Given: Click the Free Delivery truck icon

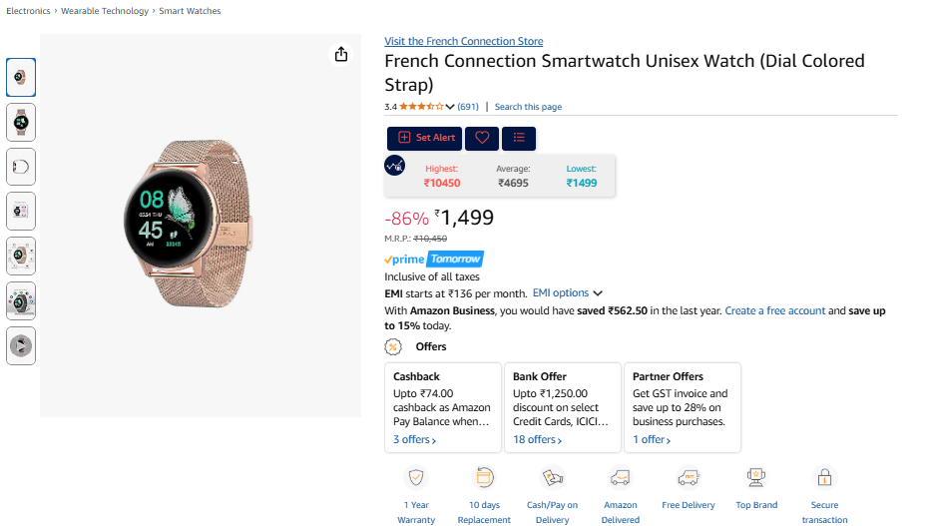Looking at the screenshot, I should click(x=689, y=477).
